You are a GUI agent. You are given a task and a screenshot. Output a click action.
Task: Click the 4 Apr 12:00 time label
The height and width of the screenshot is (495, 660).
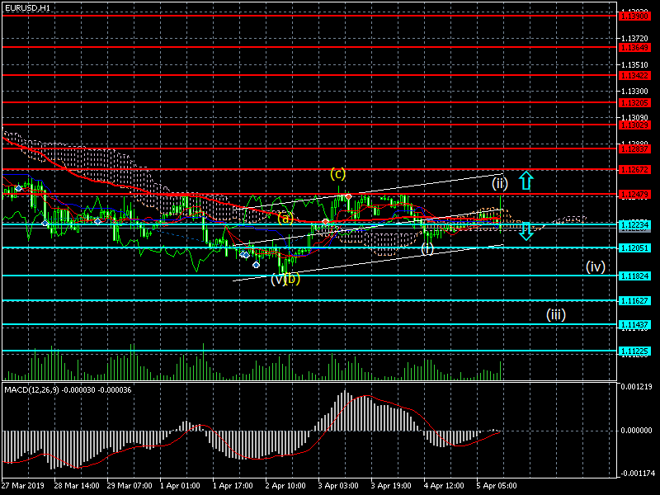pos(444,486)
